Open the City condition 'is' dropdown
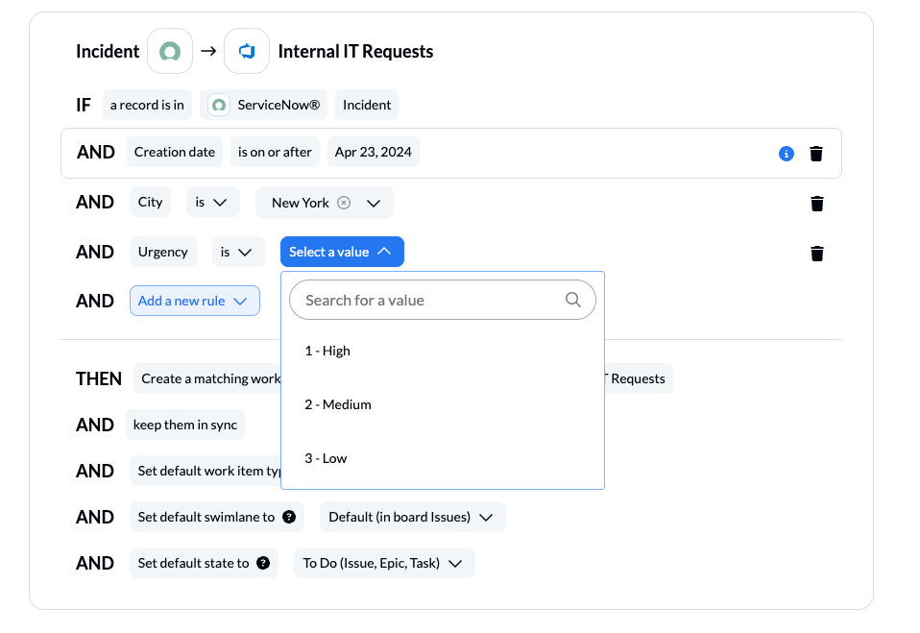Screen dimensions: 920x633 tap(212, 203)
